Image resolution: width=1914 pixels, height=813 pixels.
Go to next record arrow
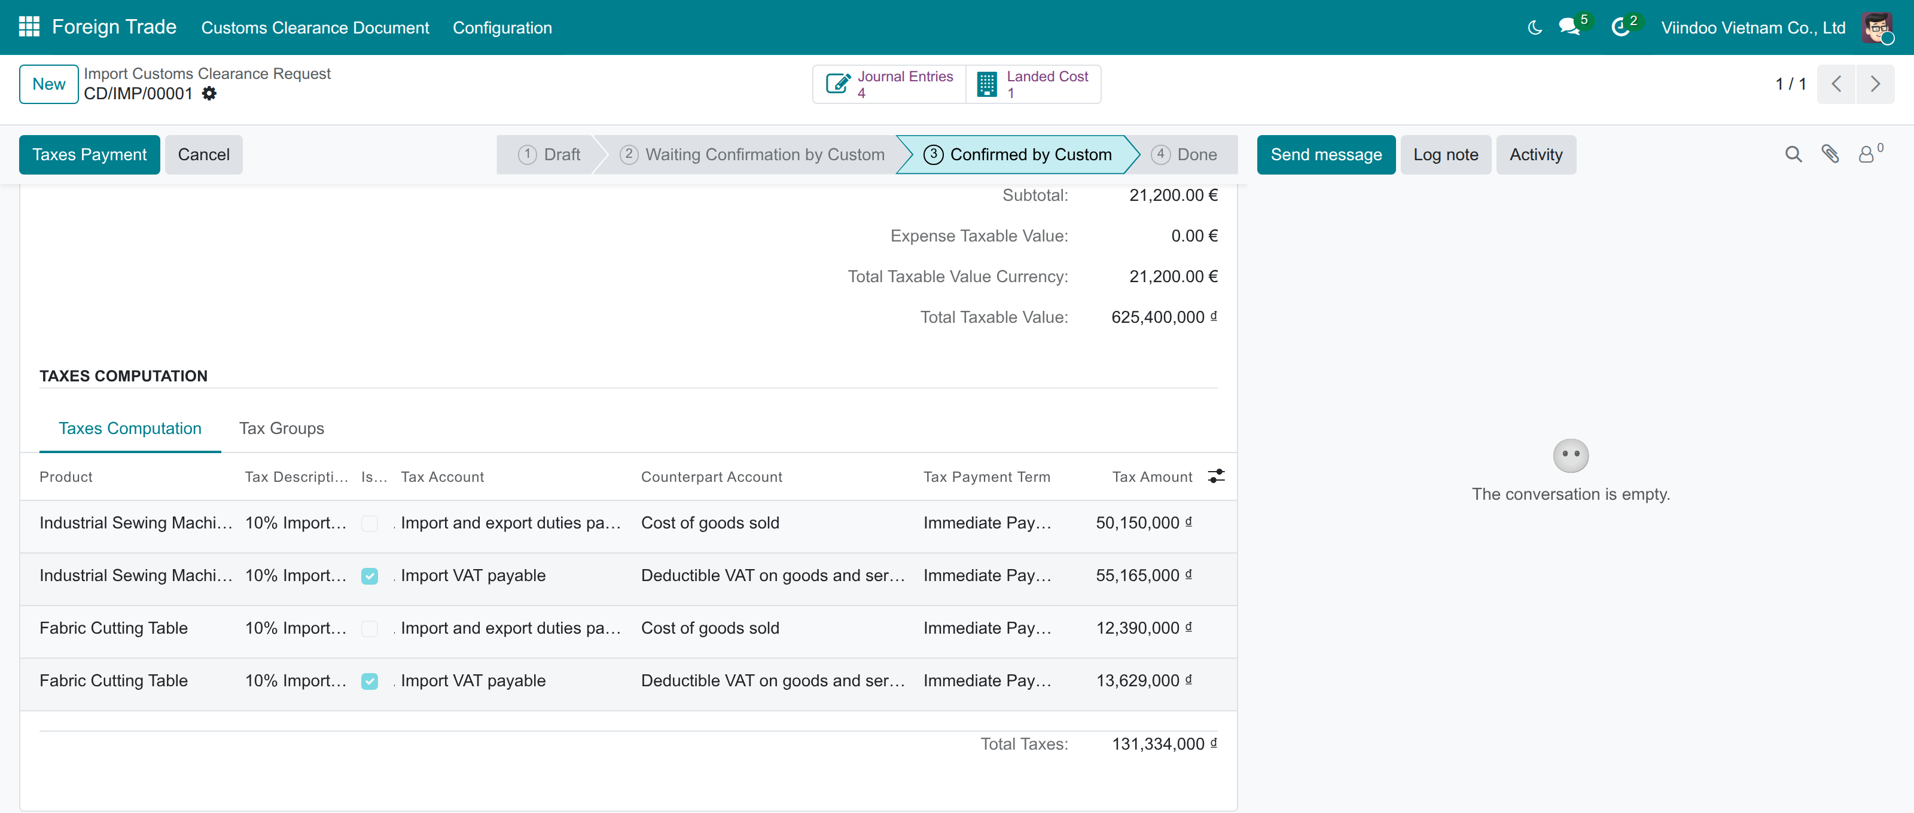(x=1875, y=84)
